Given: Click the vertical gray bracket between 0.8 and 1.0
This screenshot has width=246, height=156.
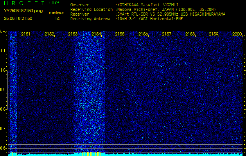Looking at the screenshot, I should point(7,90).
